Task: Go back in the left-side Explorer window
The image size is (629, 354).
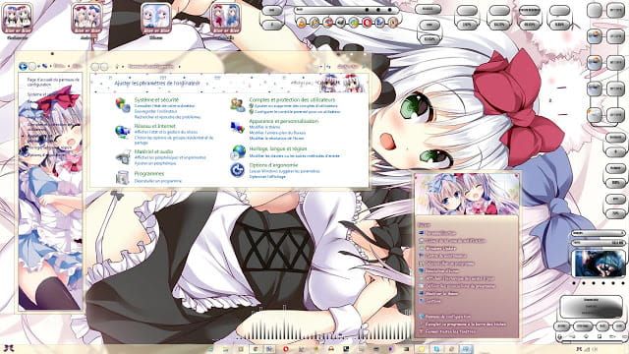Action: coord(23,66)
